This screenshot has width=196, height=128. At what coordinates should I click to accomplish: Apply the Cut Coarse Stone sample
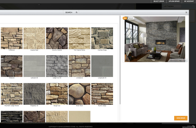point(80,38)
